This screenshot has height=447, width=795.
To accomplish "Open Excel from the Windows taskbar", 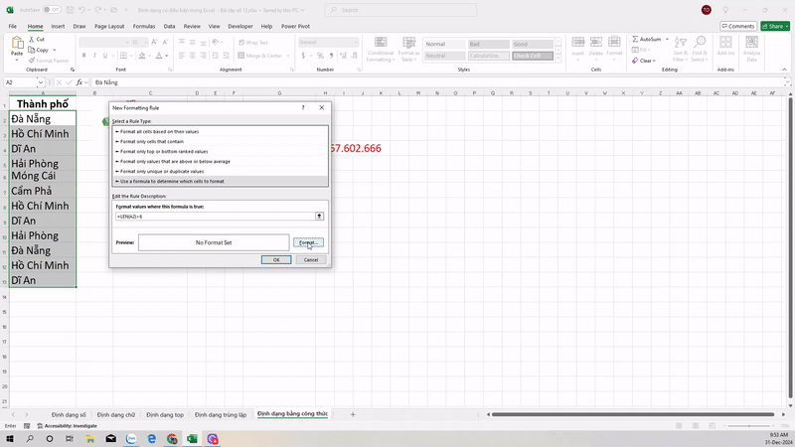I will coord(192,439).
